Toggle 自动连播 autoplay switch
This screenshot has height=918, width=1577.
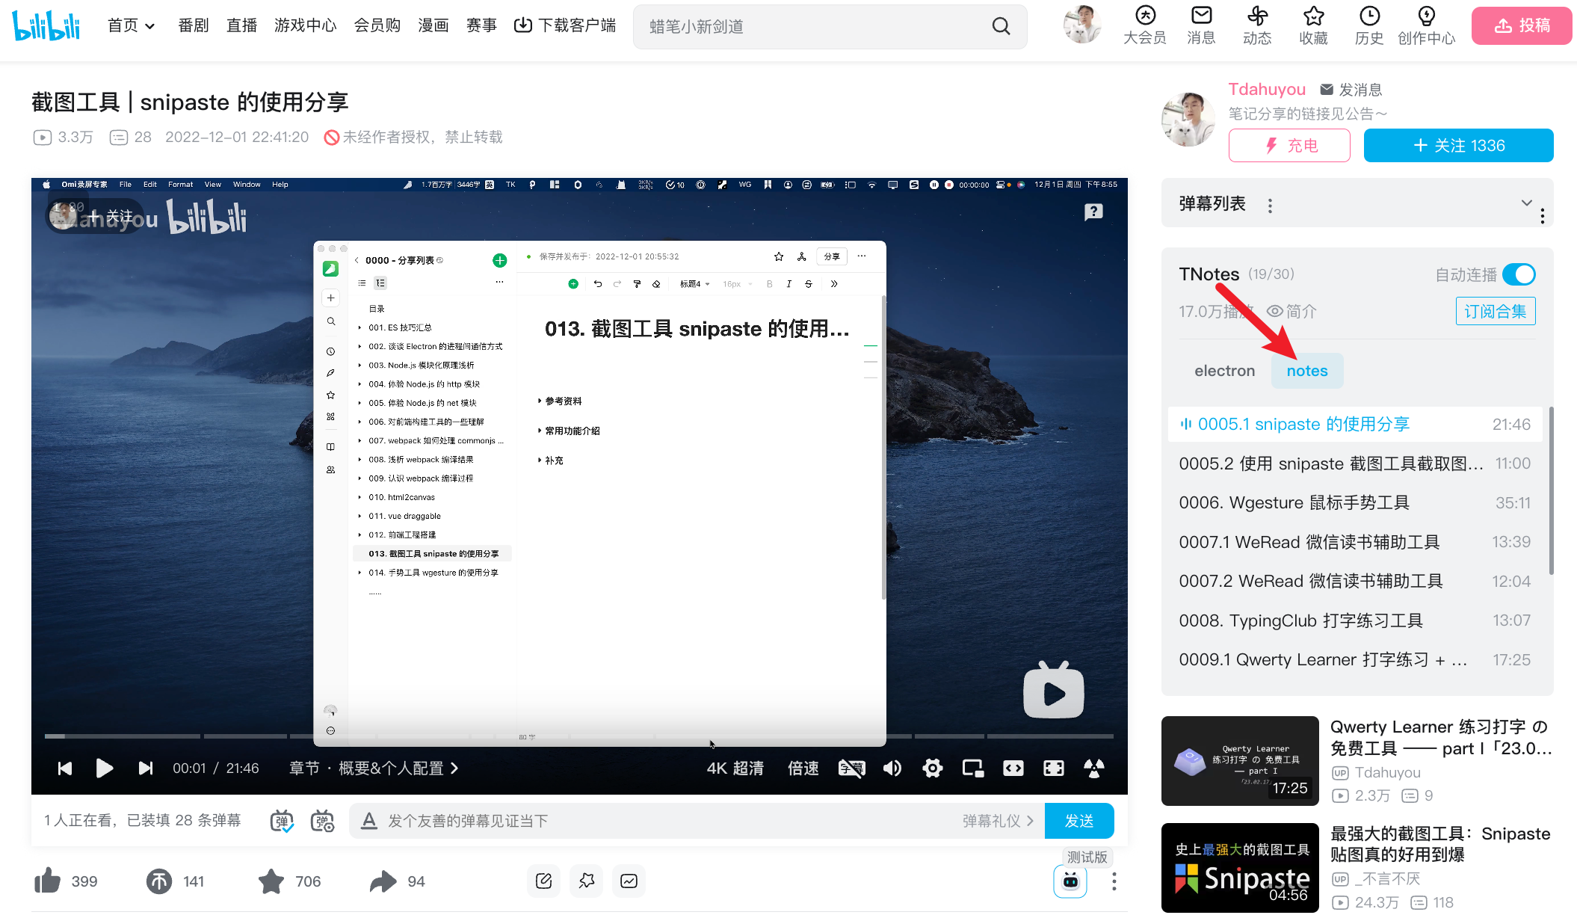point(1519,274)
